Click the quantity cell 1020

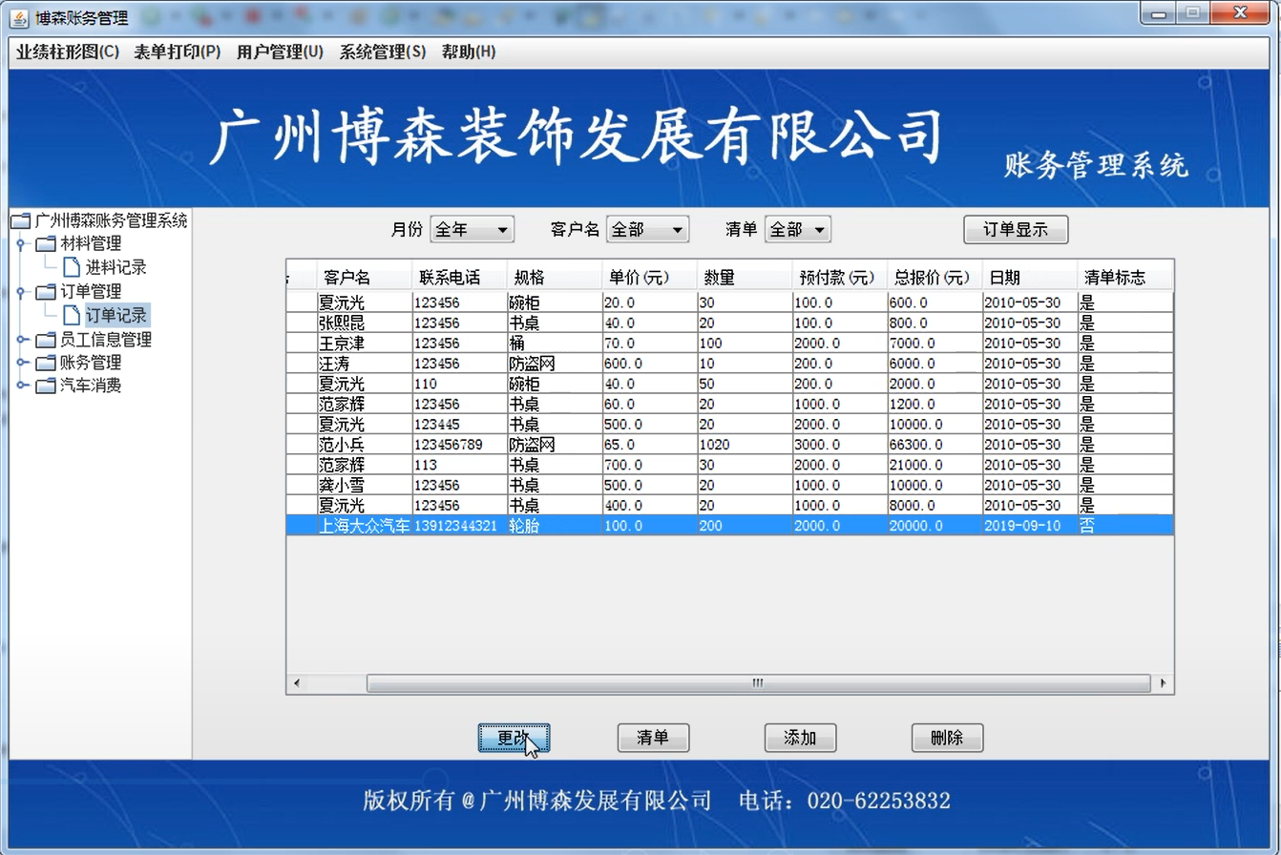(745, 445)
